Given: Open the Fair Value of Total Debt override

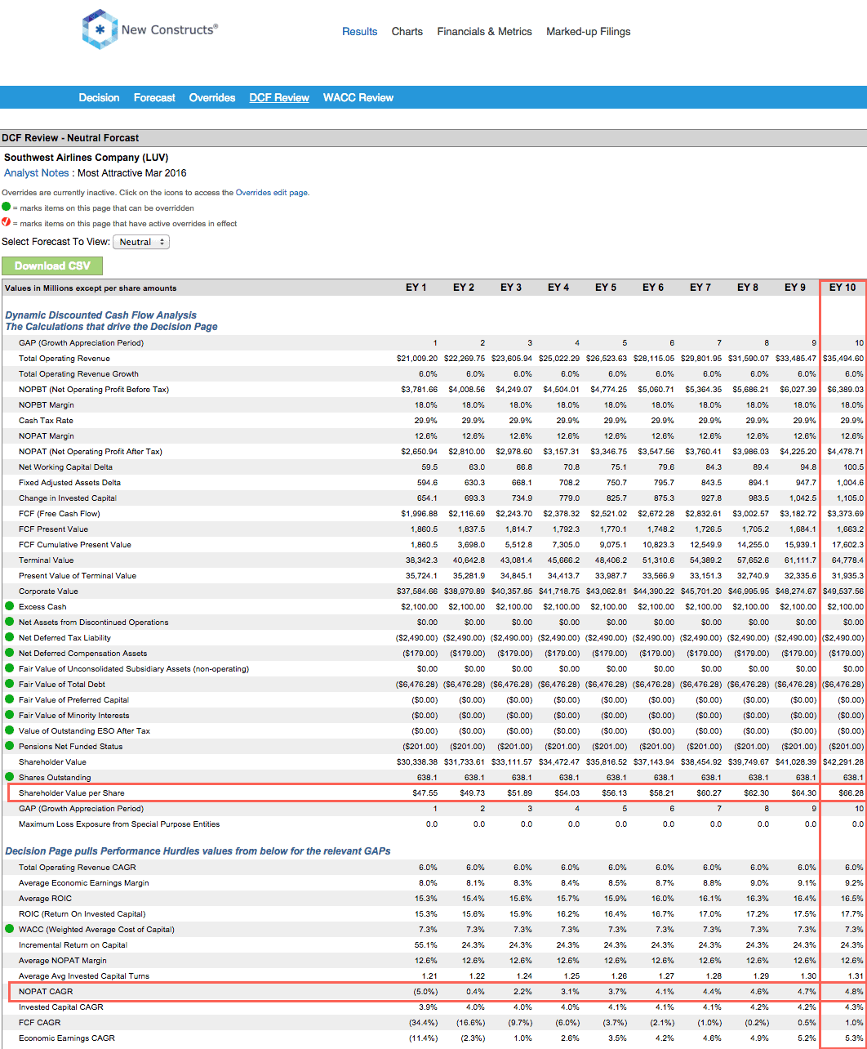Looking at the screenshot, I should [9, 684].
